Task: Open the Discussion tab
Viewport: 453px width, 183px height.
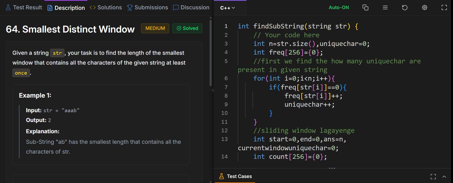Action: [x=191, y=8]
